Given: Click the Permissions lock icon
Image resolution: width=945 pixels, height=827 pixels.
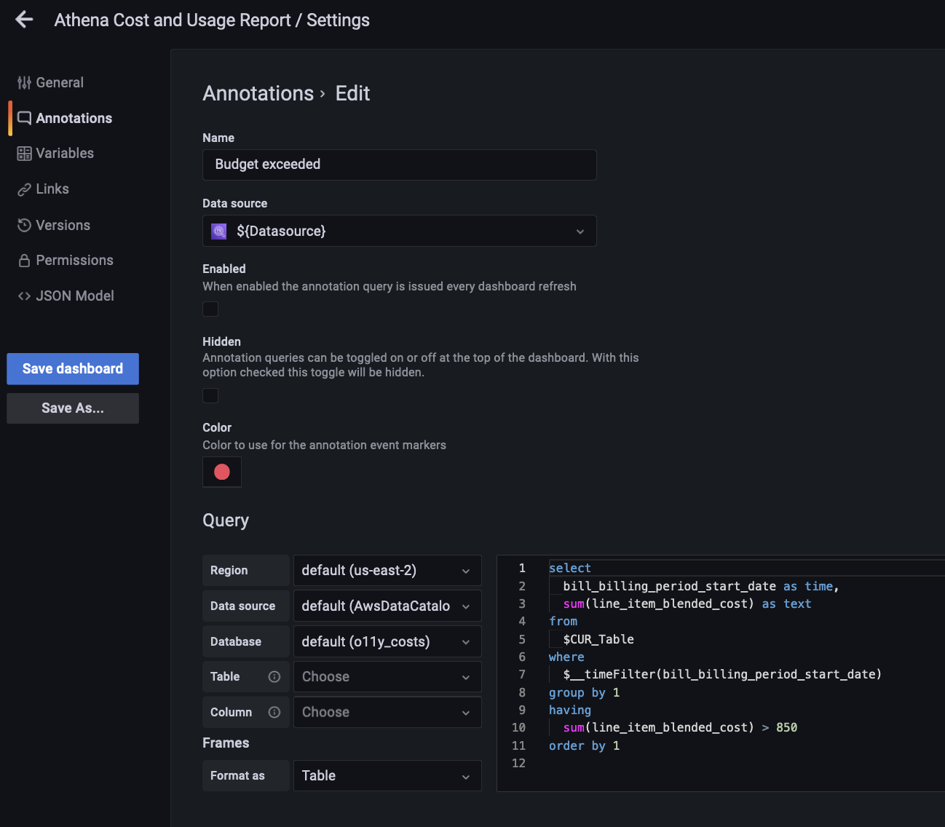Looking at the screenshot, I should coord(24,261).
